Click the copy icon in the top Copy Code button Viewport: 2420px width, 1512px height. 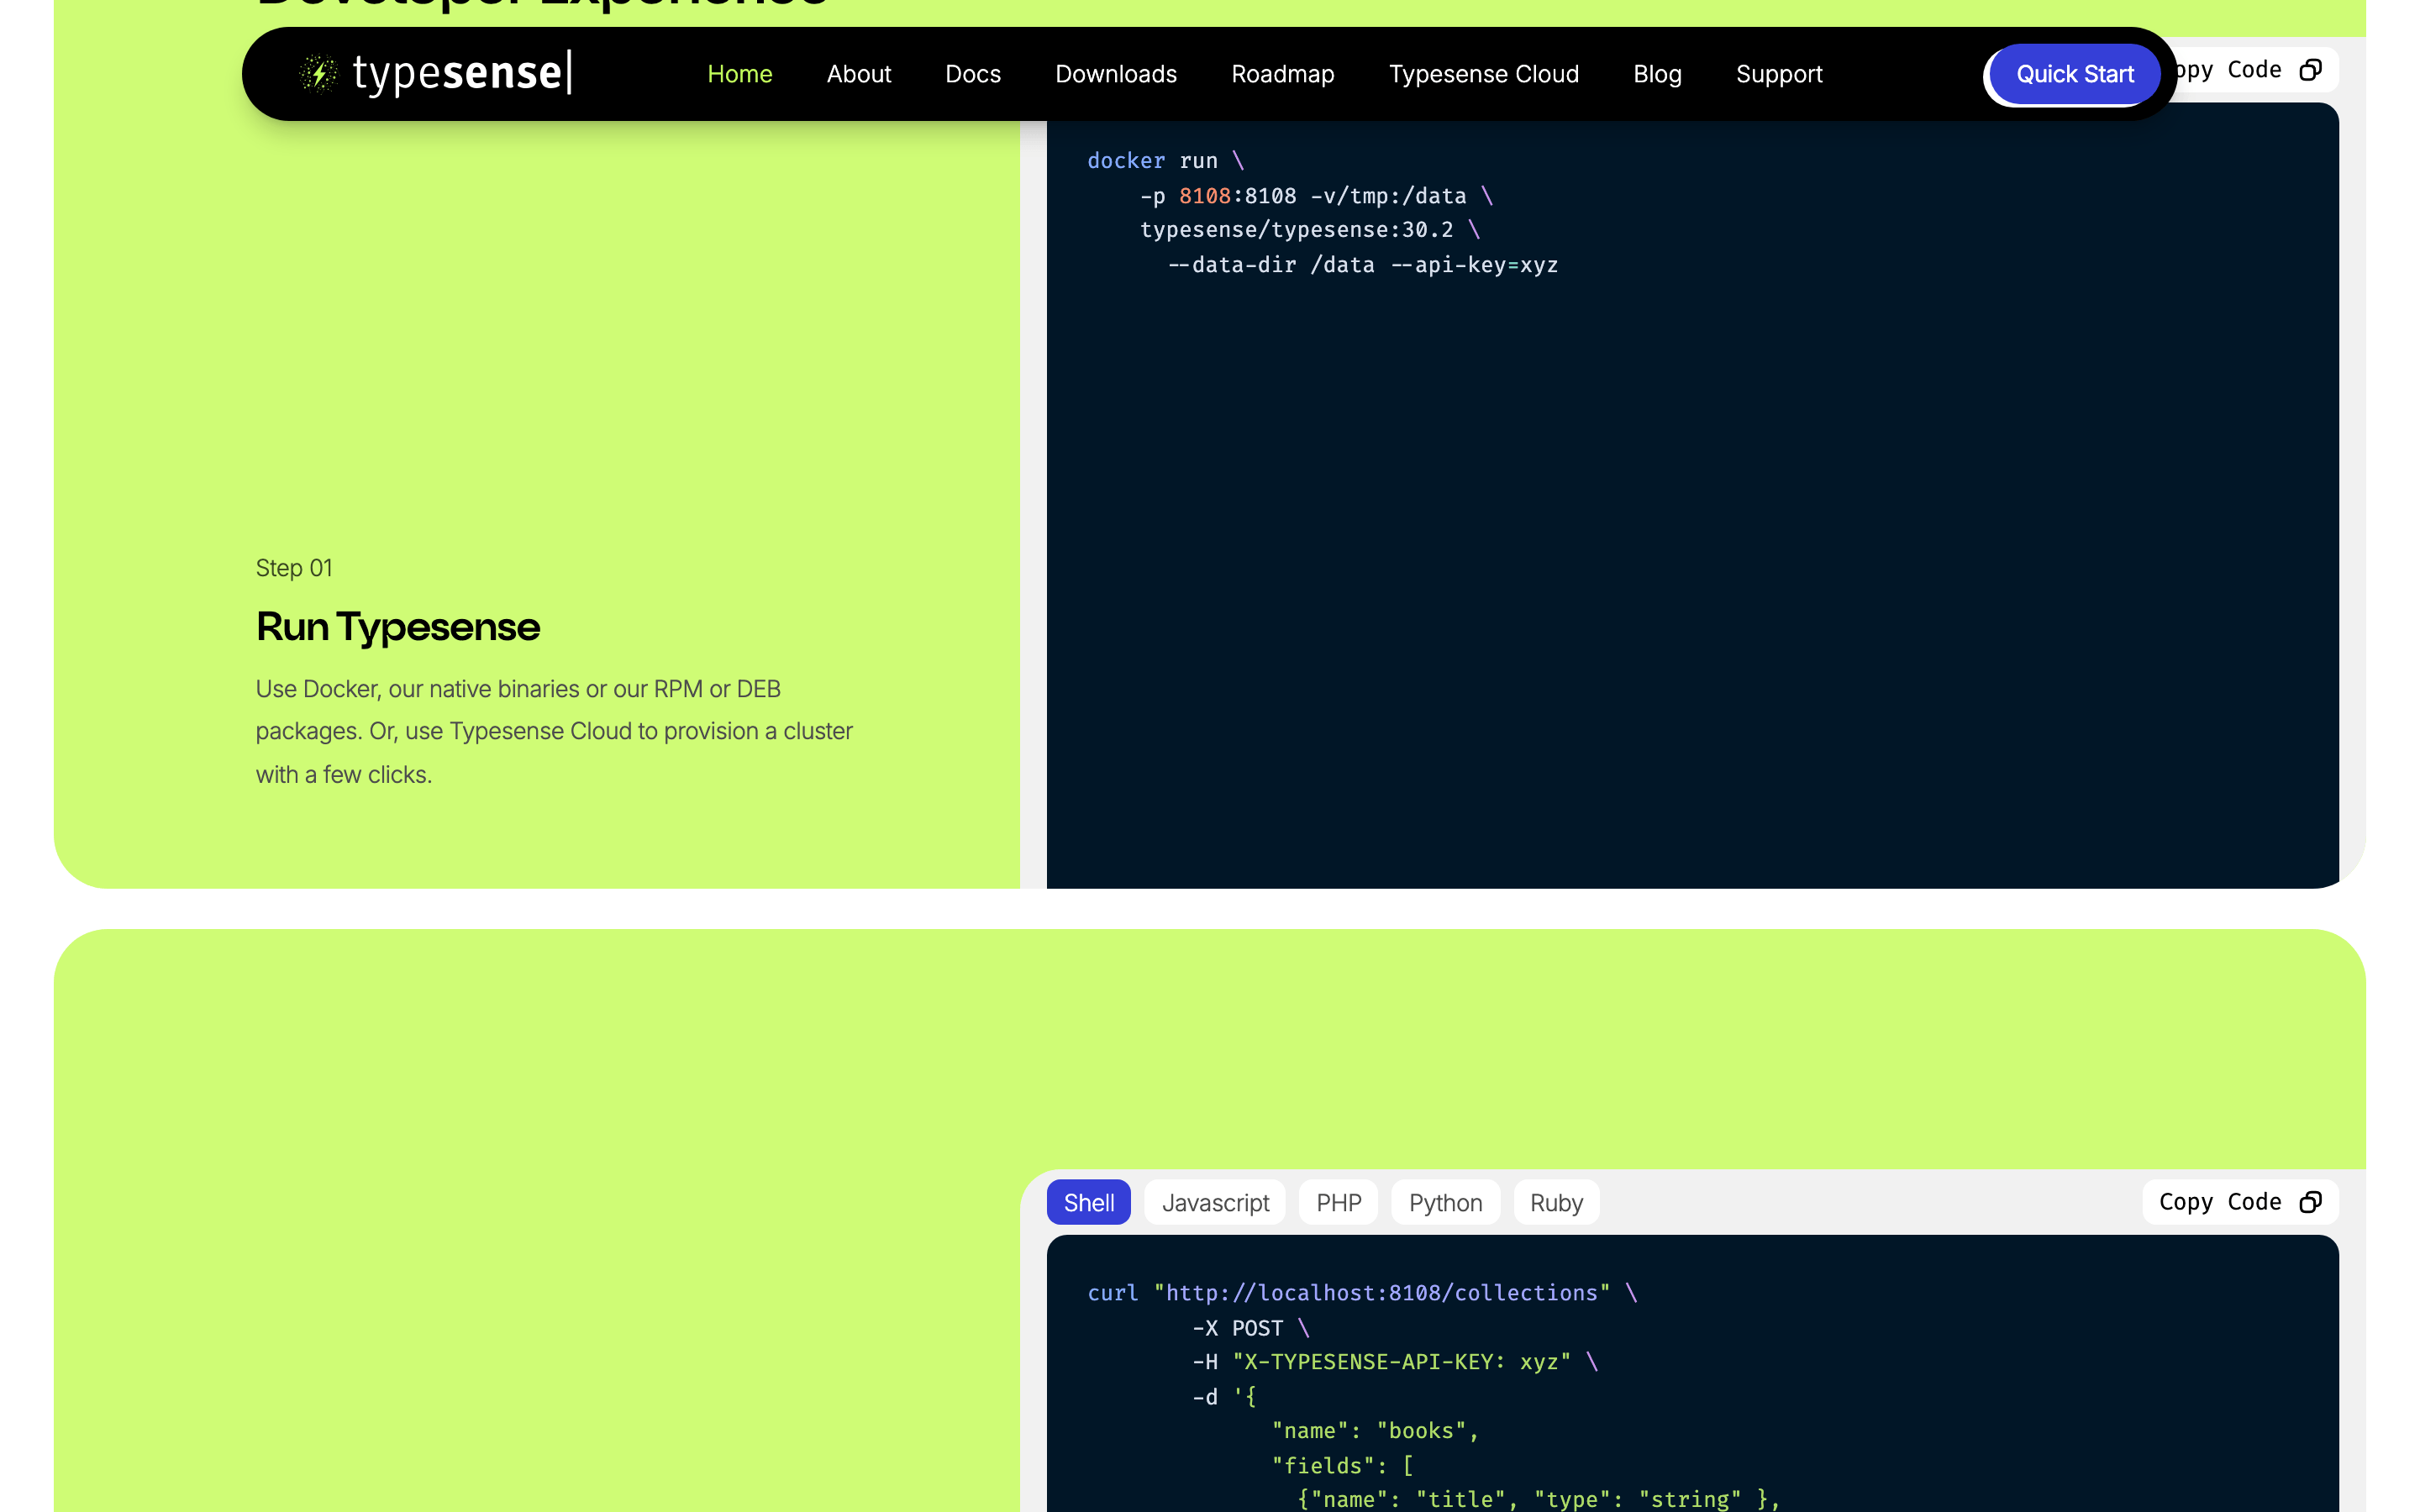tap(2310, 70)
